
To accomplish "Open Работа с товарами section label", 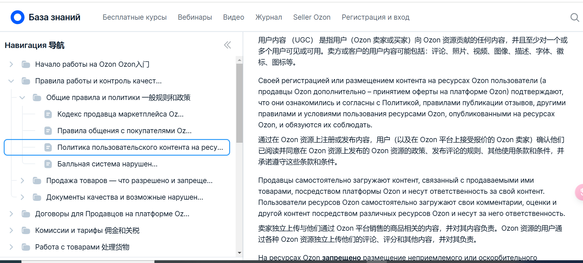I will click(x=82, y=247).
